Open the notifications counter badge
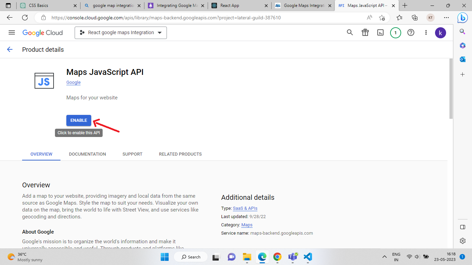This screenshot has width=472, height=265. 395,33
